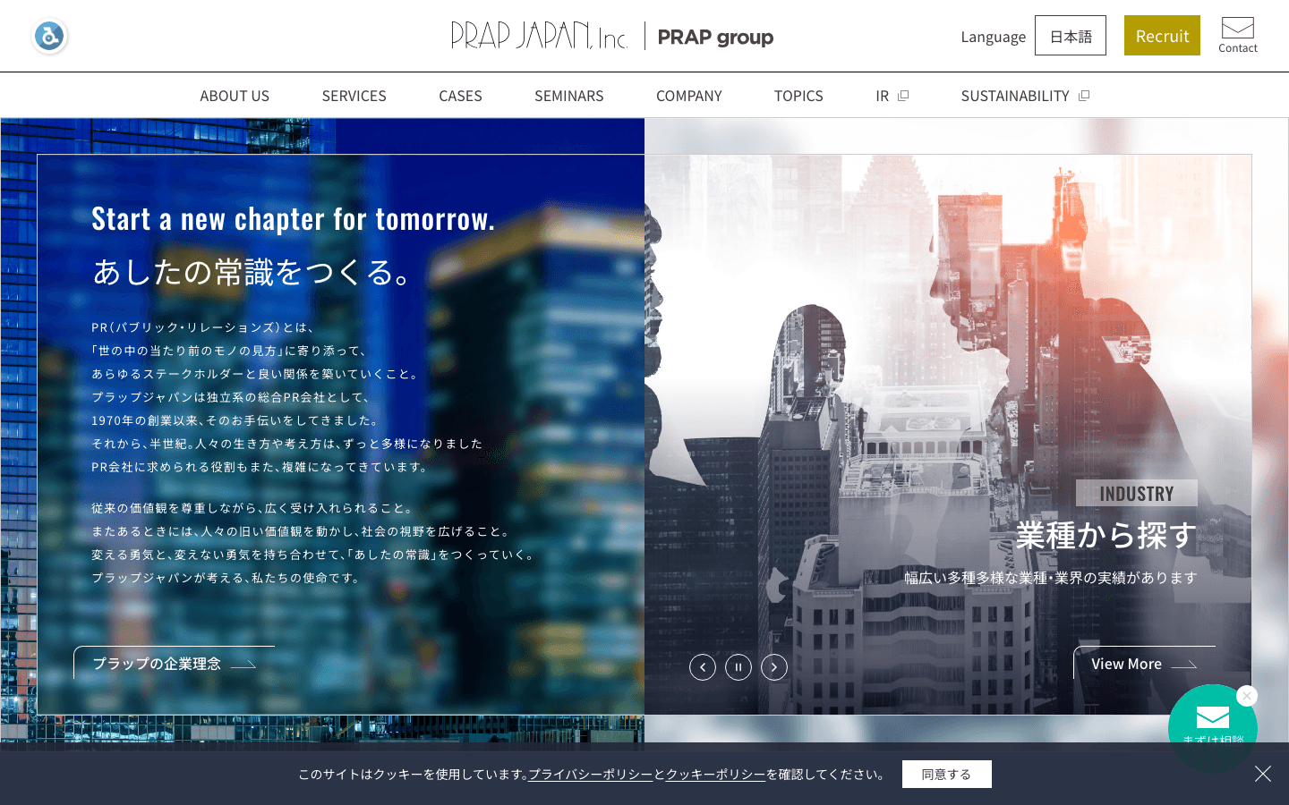Go to previous slide arrow
Image resolution: width=1289 pixels, height=805 pixels.
703,667
